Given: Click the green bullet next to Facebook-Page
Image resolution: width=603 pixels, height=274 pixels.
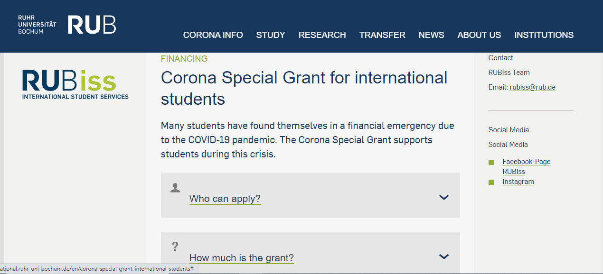Looking at the screenshot, I should click(x=491, y=163).
